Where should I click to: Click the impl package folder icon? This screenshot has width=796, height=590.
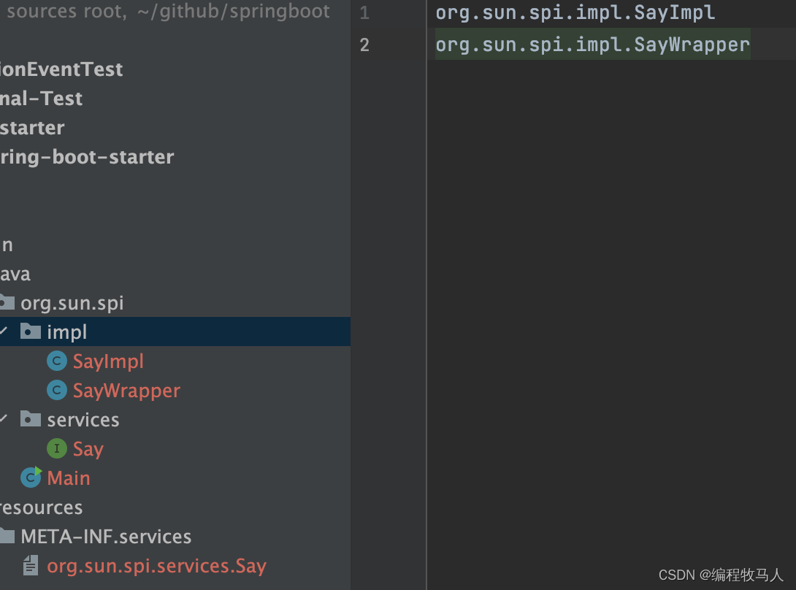(x=31, y=332)
